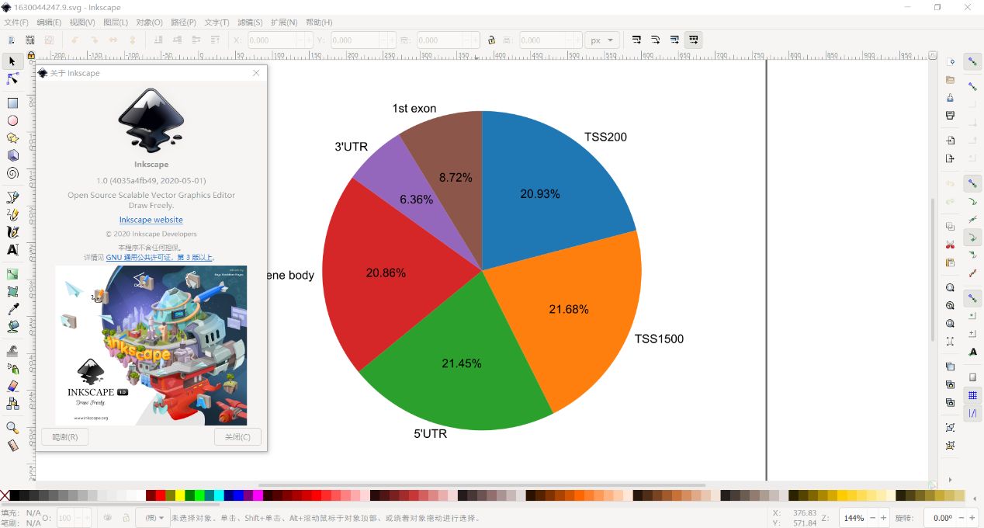Enable the master snapping toggle
The image size is (984, 528).
[x=972, y=61]
